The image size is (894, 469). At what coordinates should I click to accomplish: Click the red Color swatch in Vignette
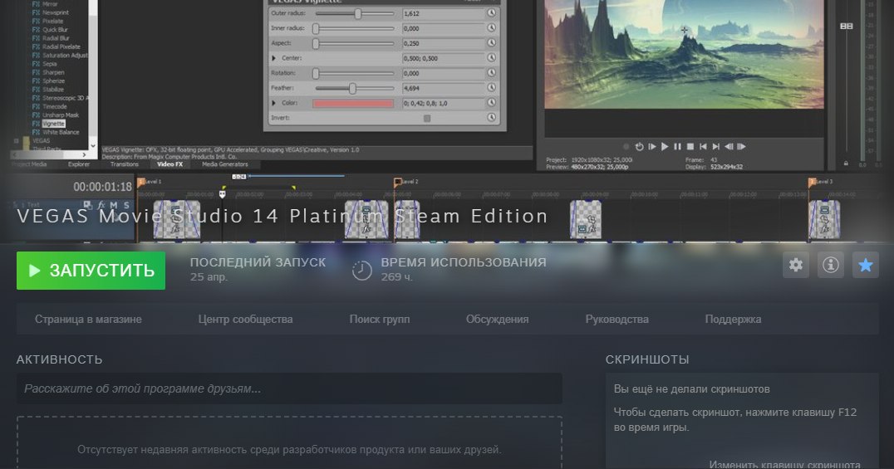click(353, 103)
